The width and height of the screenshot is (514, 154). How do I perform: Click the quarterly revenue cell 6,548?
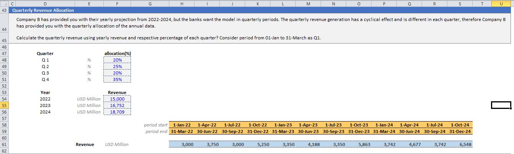point(460,144)
